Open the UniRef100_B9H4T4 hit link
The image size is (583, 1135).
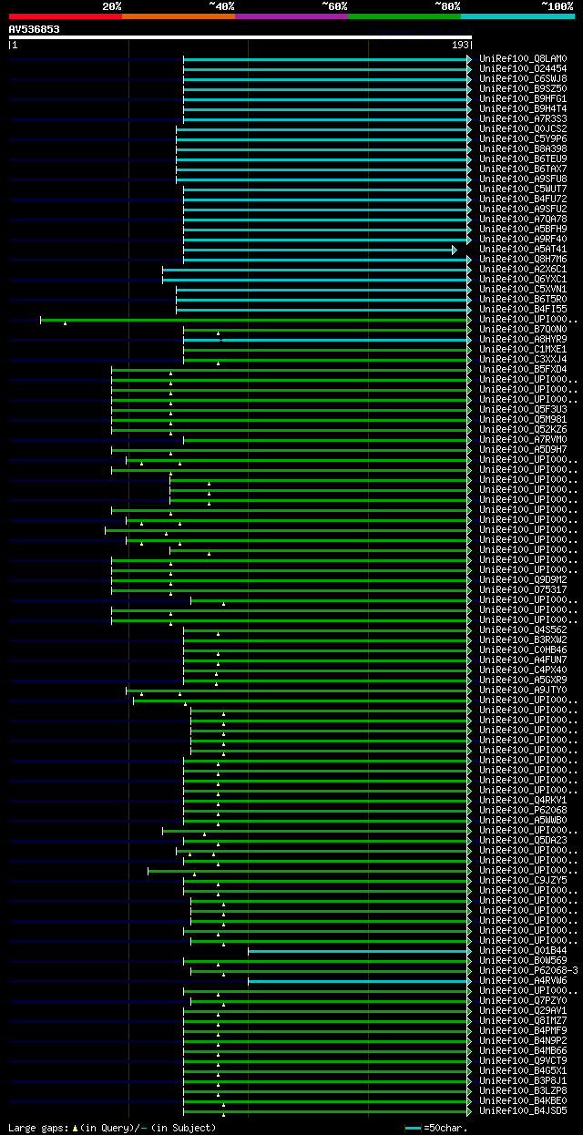[x=523, y=108]
